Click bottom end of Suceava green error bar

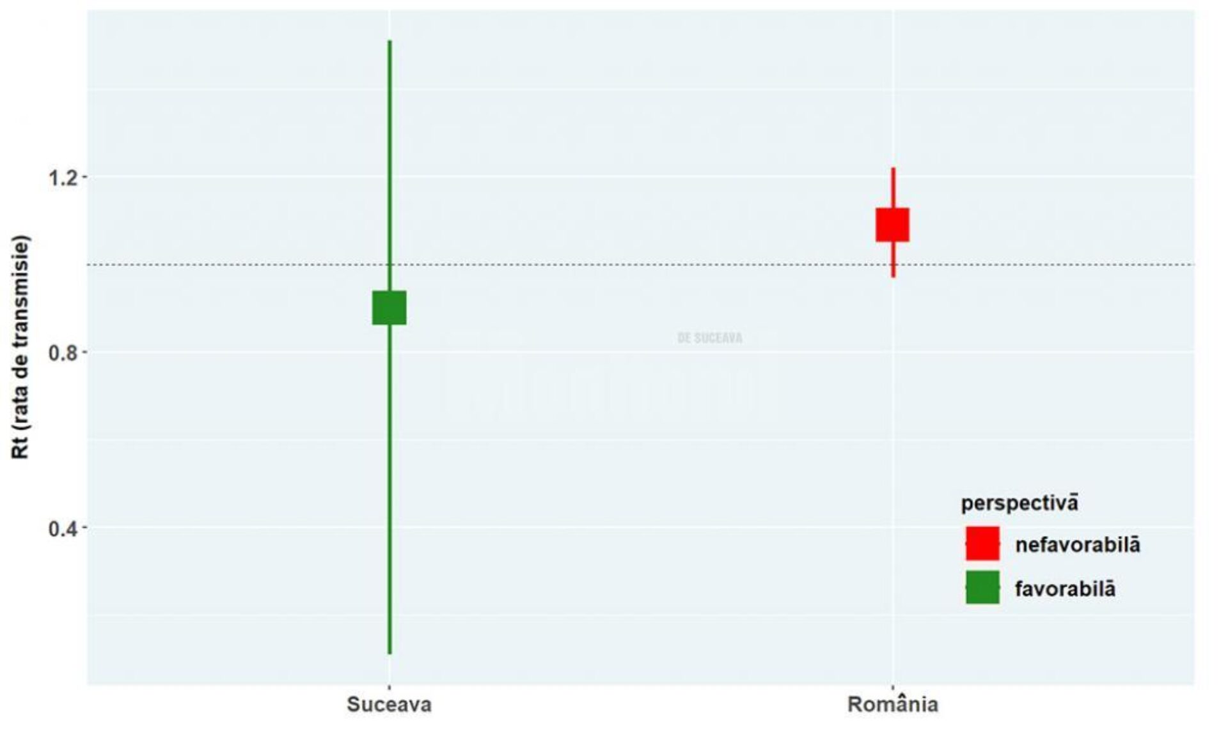pyautogui.click(x=390, y=652)
